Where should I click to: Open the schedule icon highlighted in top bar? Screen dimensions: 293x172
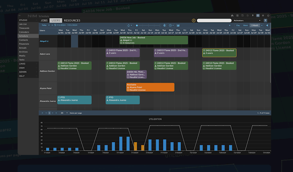pos(258,16)
